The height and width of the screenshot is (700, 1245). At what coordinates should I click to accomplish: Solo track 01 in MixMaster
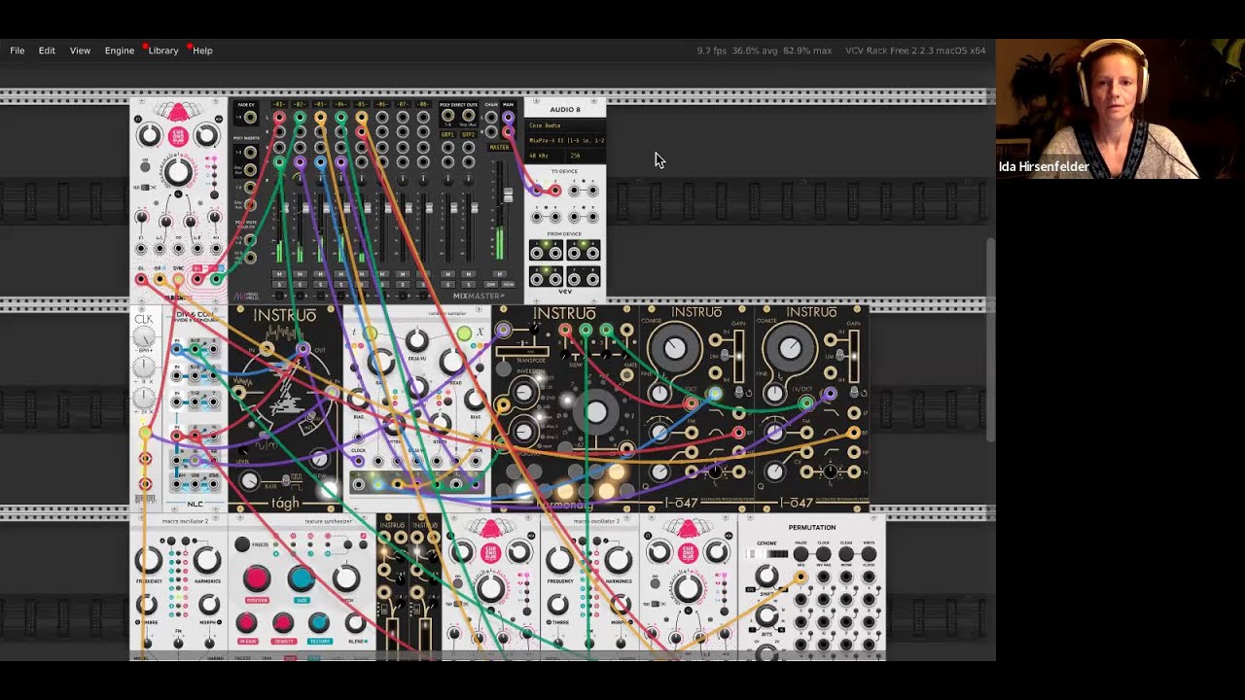[279, 284]
